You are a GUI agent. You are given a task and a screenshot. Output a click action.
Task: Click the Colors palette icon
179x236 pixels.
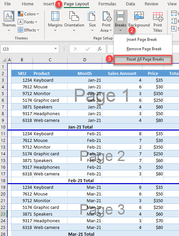coord(20,14)
